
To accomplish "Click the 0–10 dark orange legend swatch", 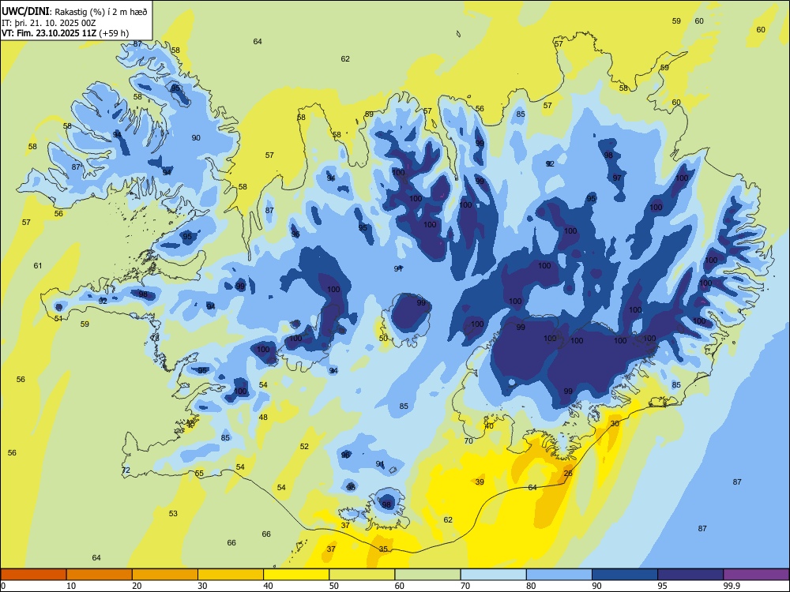I will pos(33,575).
